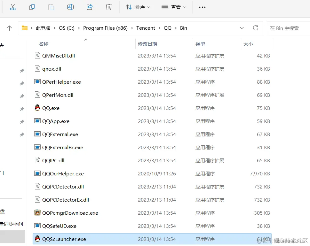Click the Refresh button
The width and height of the screenshot is (310, 246).
(256, 28)
